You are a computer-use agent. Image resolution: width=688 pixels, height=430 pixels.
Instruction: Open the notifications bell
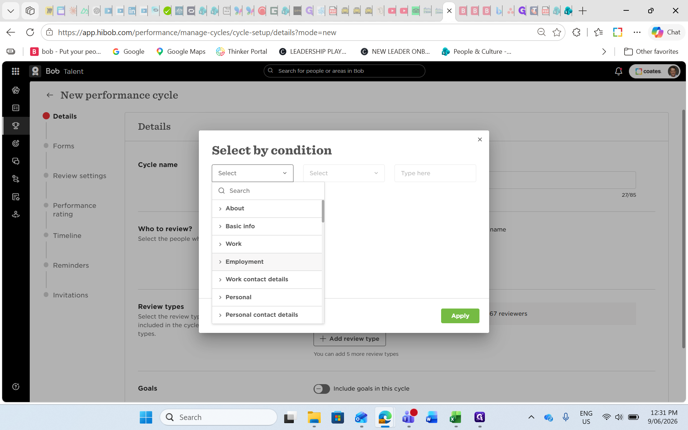click(618, 71)
